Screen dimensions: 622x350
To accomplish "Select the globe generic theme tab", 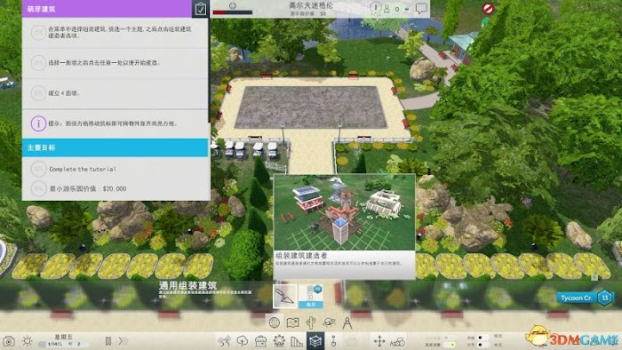I will click(275, 322).
